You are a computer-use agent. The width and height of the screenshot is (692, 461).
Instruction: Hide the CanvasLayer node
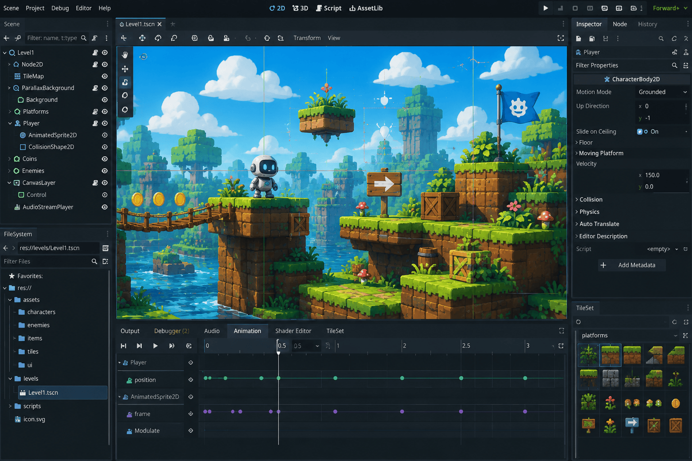(x=105, y=183)
